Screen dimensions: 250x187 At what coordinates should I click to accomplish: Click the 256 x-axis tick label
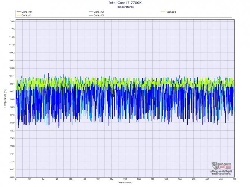pyautogui.click(x=125, y=179)
